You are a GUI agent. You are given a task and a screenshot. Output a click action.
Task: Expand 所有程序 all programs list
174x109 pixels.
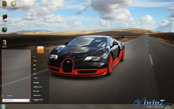[x=8, y=96]
